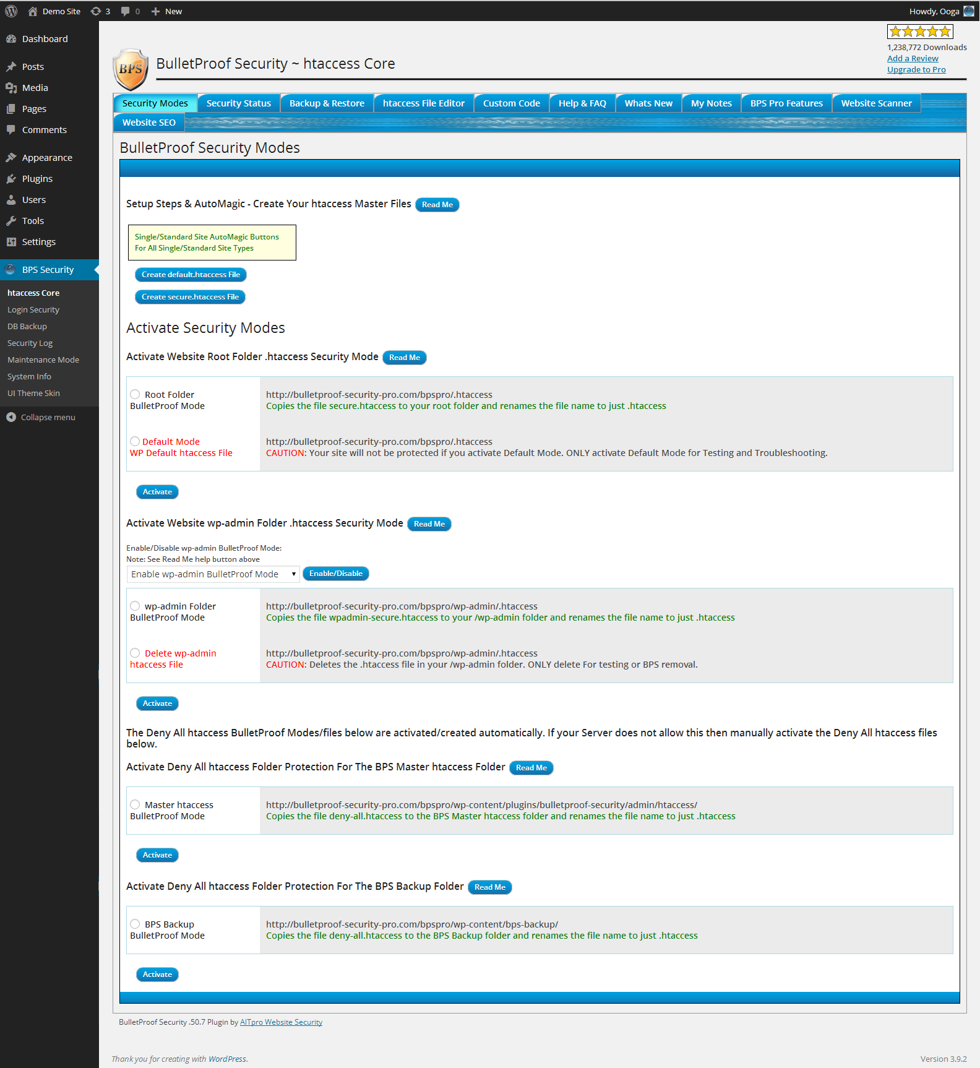
Task: Click the Enable/Disable button
Action: tap(336, 574)
